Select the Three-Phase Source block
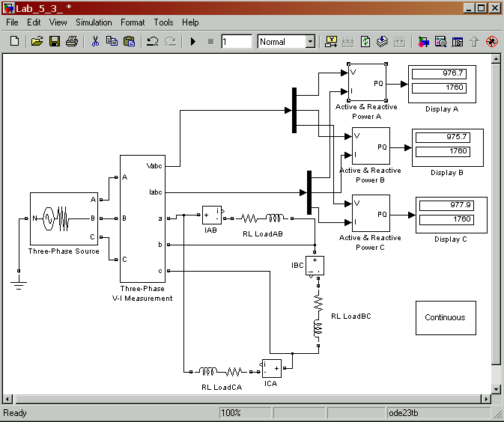Screen dimensions: 504x422 pyautogui.click(x=64, y=218)
